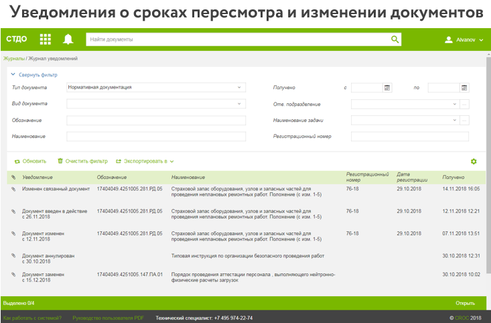Click ellipsis button next to Наименование задачи
Image resolution: width=491 pixels, height=323 pixels.
click(x=464, y=121)
